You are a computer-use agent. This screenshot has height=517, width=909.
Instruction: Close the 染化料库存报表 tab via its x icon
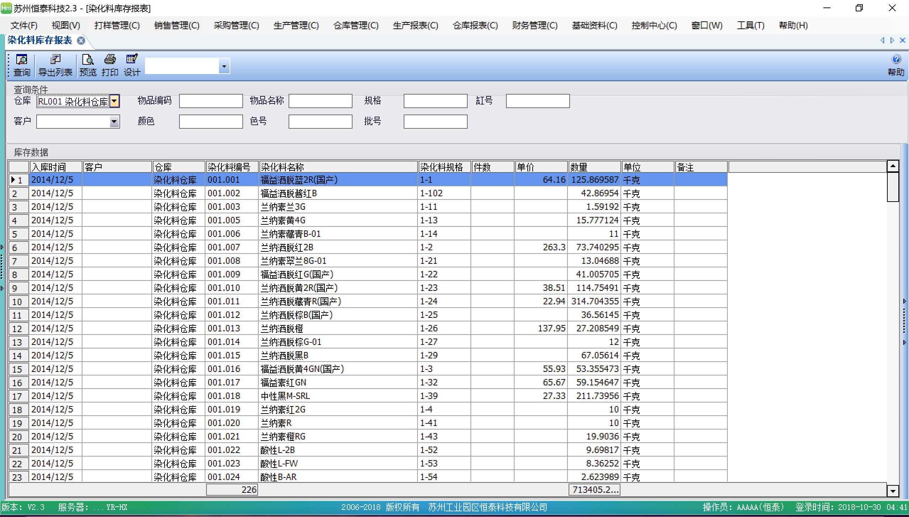(x=81, y=41)
